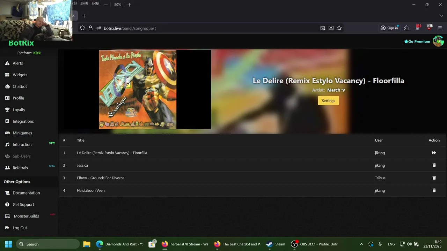
Task: Click the Integrations icon in sidebar
Action: tap(7, 121)
